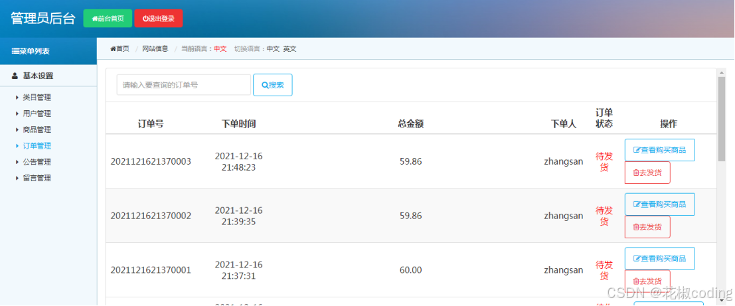View purchased goods for order 2021121621370002
735x306 pixels.
(659, 204)
